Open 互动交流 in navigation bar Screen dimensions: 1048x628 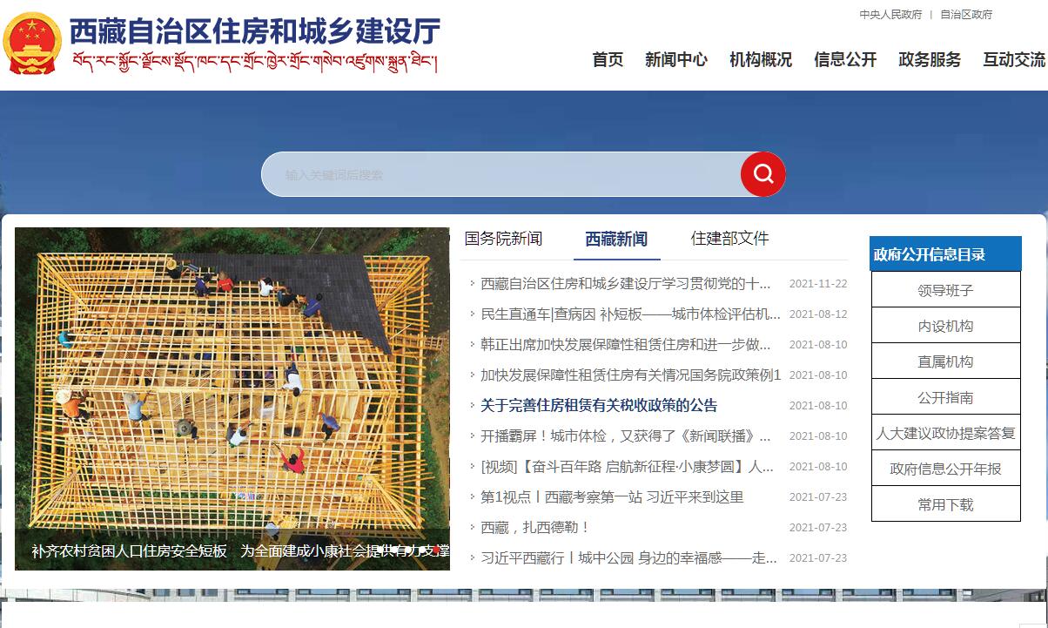tap(1013, 60)
